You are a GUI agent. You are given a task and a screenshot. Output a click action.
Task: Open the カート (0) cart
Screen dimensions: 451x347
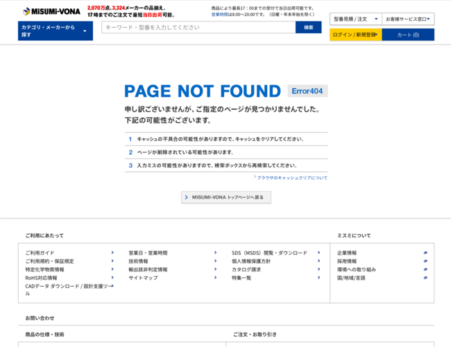click(408, 35)
